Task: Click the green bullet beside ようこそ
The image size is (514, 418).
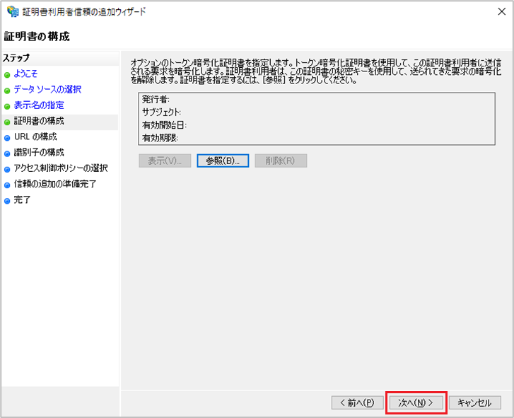Action: click(7, 75)
